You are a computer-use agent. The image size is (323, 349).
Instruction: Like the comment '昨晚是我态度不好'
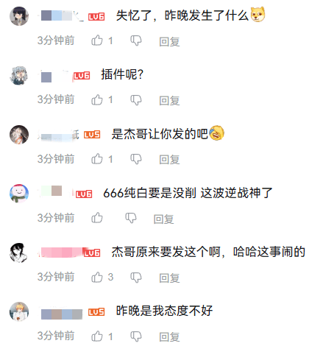[97, 336]
